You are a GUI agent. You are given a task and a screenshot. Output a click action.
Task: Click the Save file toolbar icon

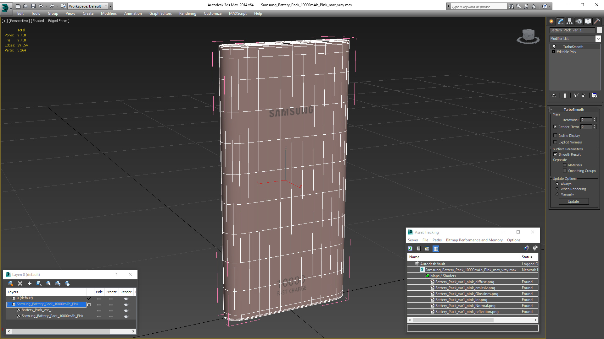tap(33, 6)
